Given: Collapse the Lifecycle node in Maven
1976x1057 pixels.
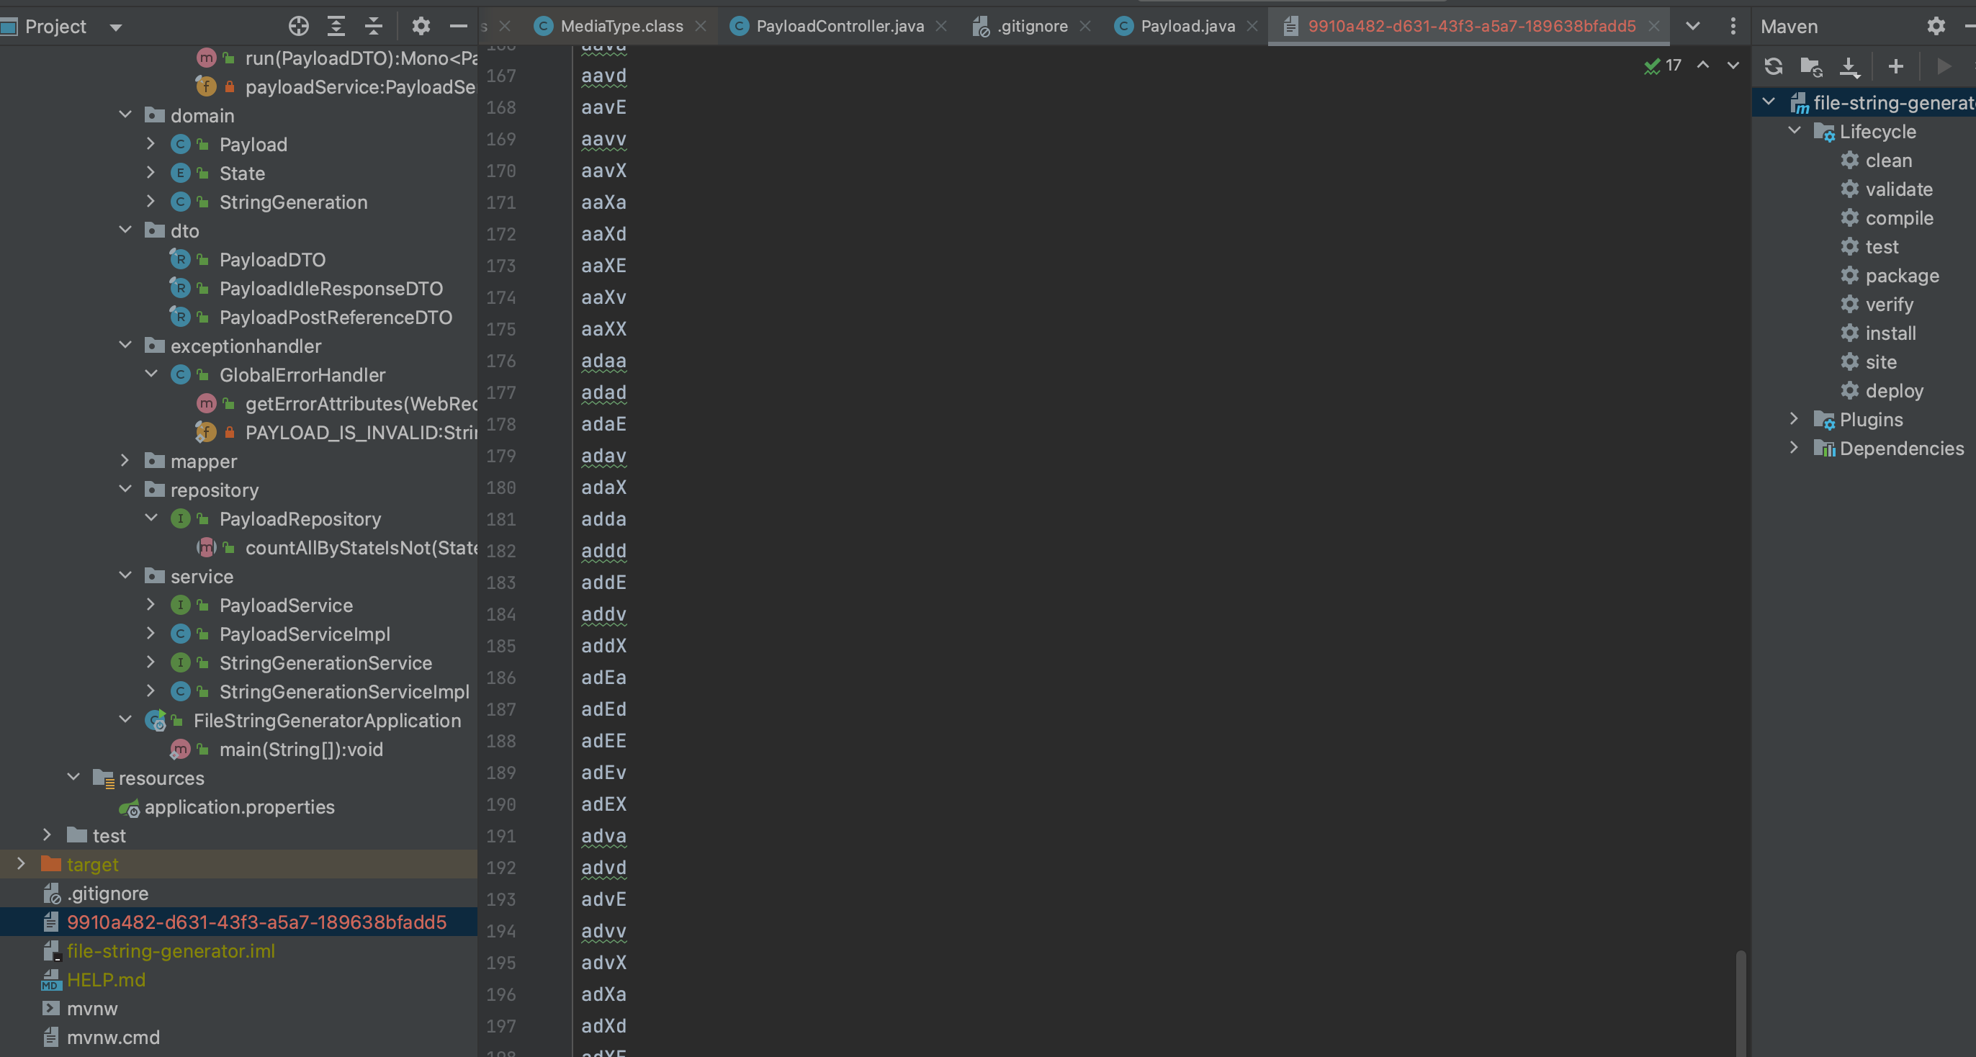Looking at the screenshot, I should 1795,131.
